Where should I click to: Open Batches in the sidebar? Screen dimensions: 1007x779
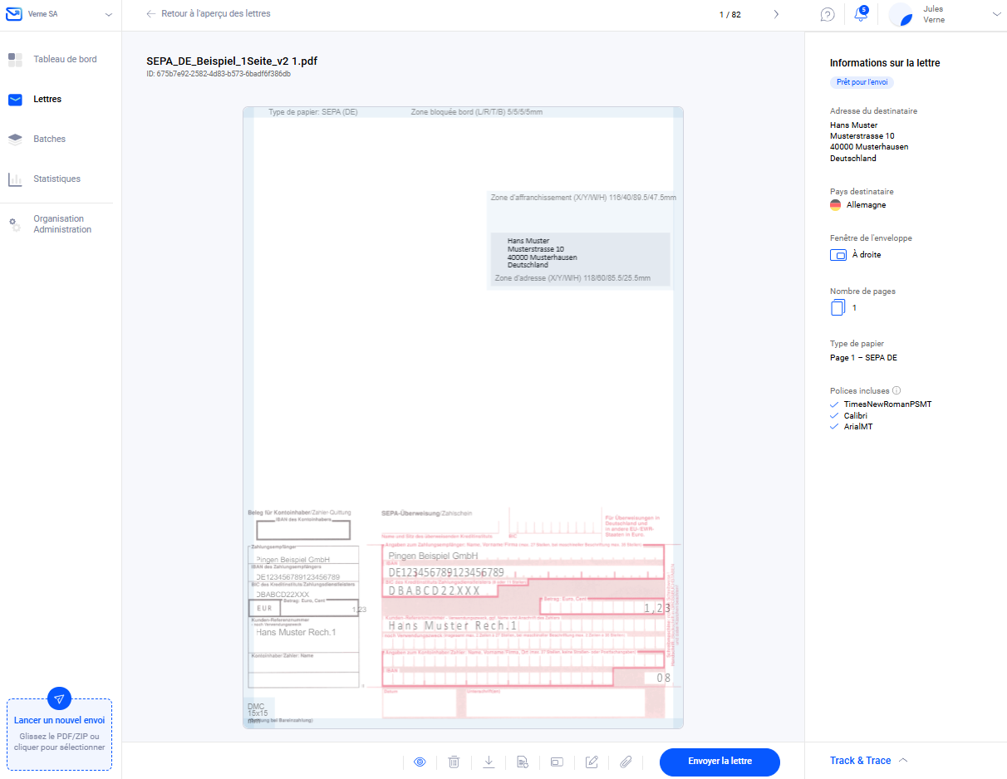[49, 139]
